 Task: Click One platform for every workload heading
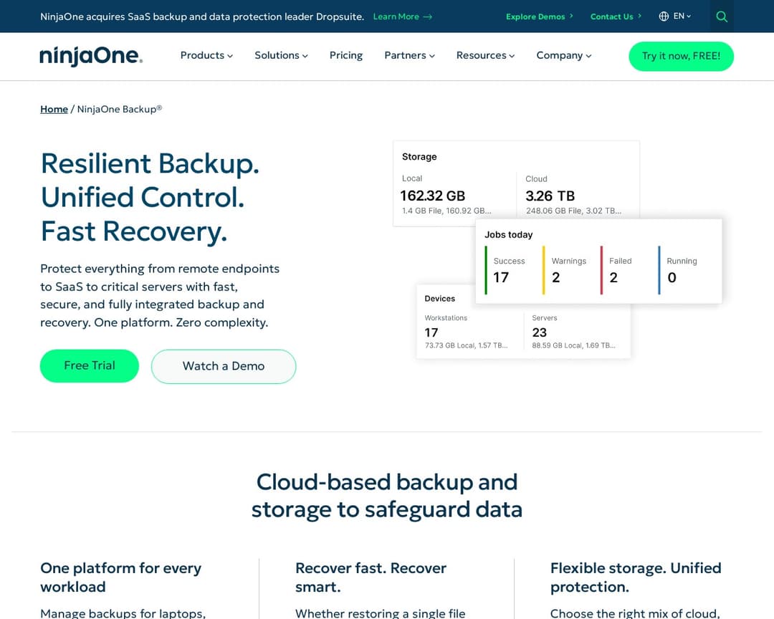pyautogui.click(x=121, y=577)
